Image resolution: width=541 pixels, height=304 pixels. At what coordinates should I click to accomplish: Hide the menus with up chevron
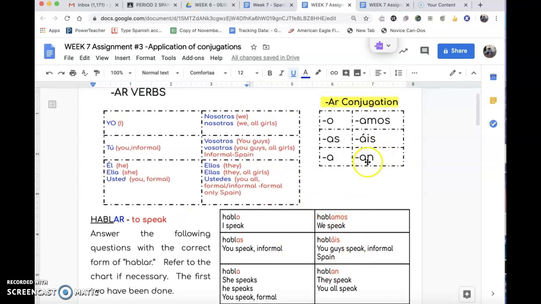coord(473,73)
